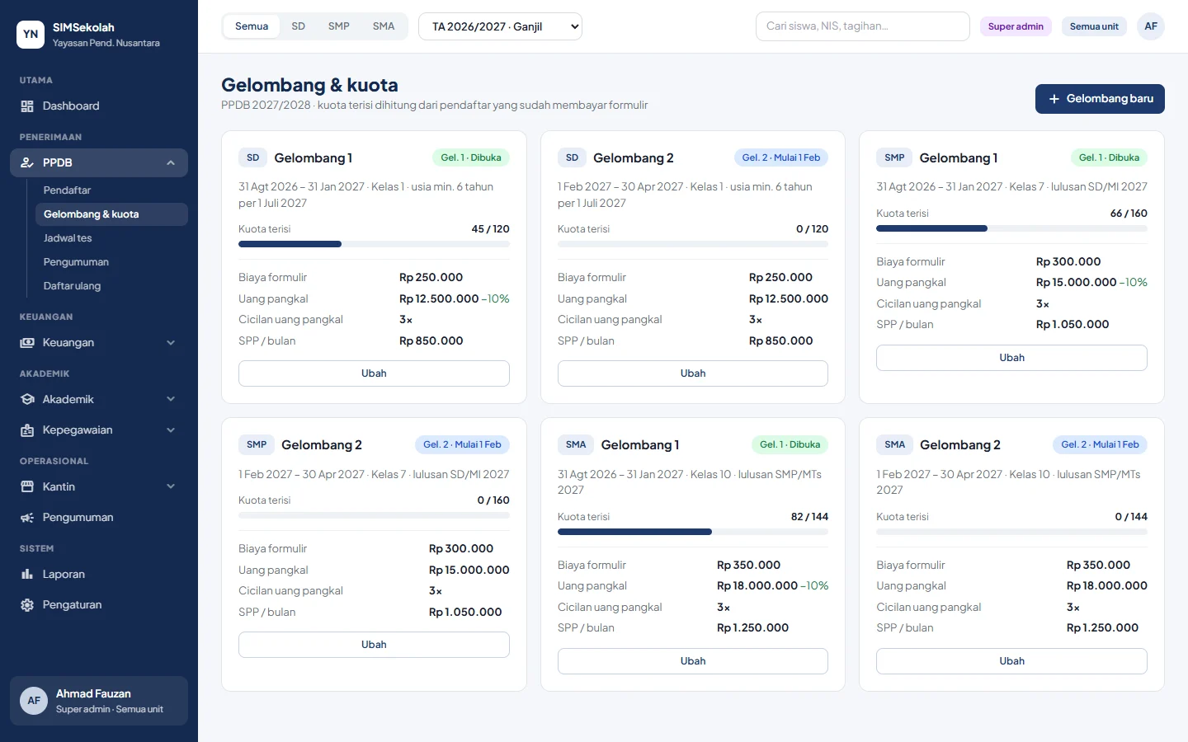Viewport: 1188px width, 742px height.
Task: Open Ahmad Fauzan profile card in sidebar
Action: pos(99,701)
